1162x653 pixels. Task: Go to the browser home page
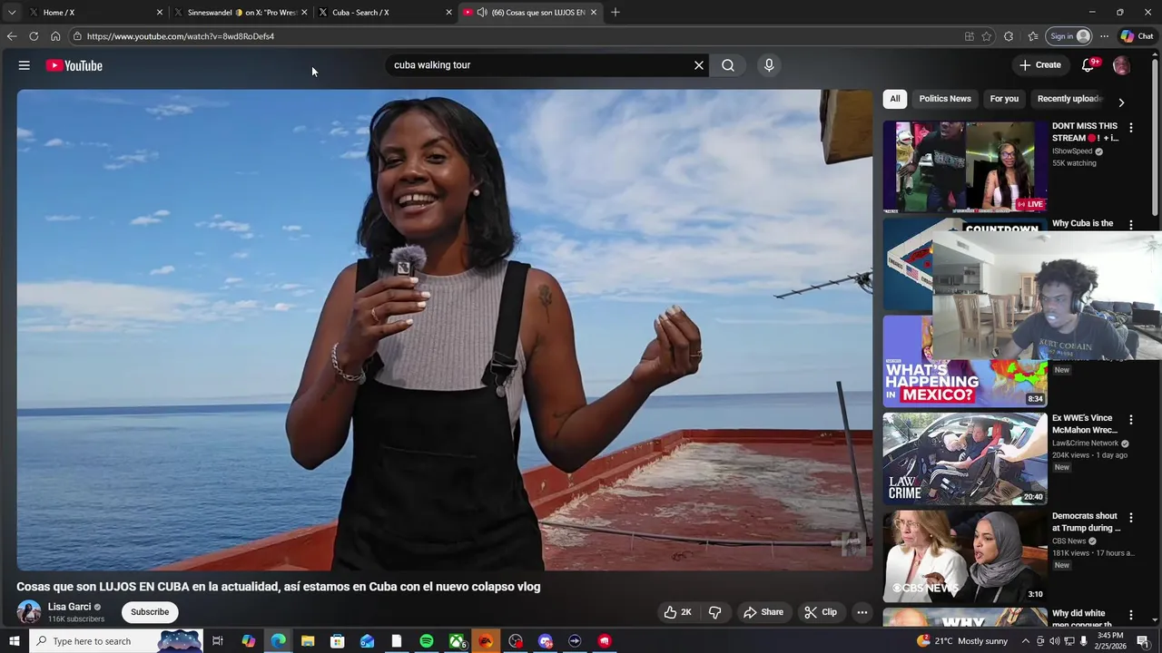[55, 36]
